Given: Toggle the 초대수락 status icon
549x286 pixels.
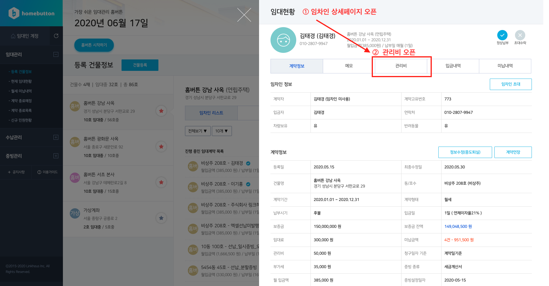Looking at the screenshot, I should 520,35.
